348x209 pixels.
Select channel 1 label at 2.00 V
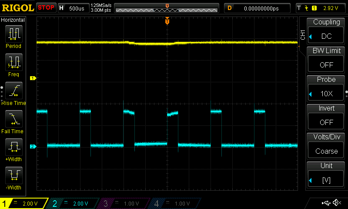[24, 203]
